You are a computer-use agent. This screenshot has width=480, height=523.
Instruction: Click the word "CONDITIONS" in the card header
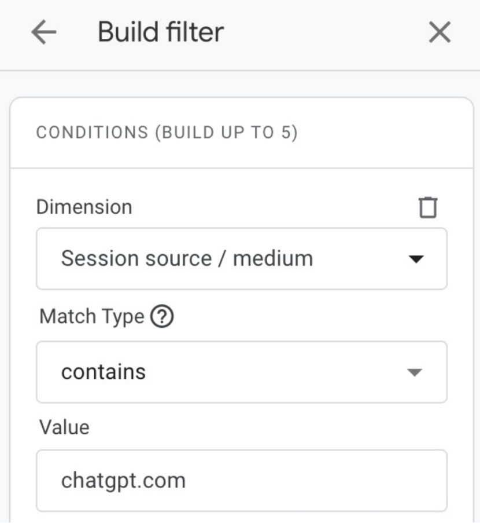pyautogui.click(x=92, y=133)
